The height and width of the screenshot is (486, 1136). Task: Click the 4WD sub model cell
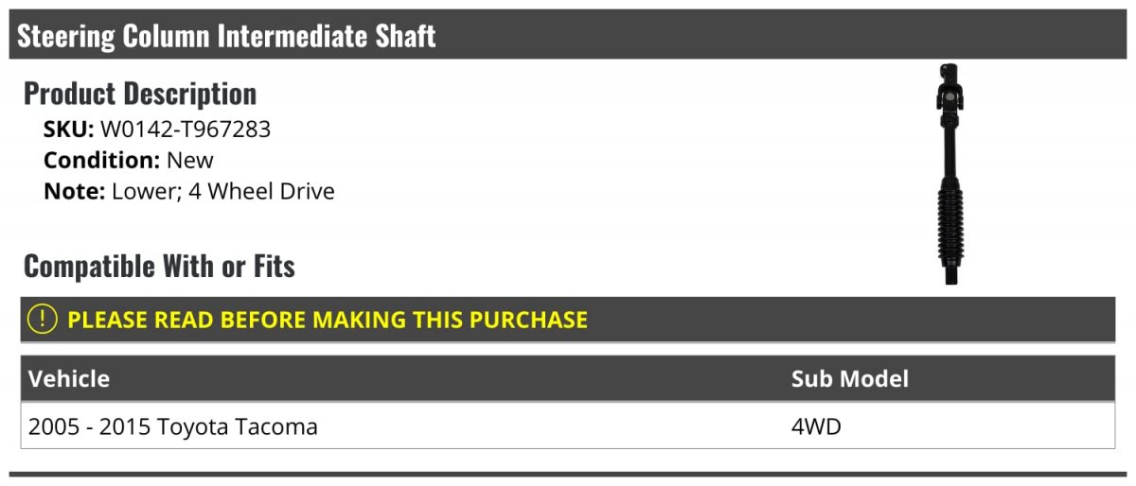(816, 427)
